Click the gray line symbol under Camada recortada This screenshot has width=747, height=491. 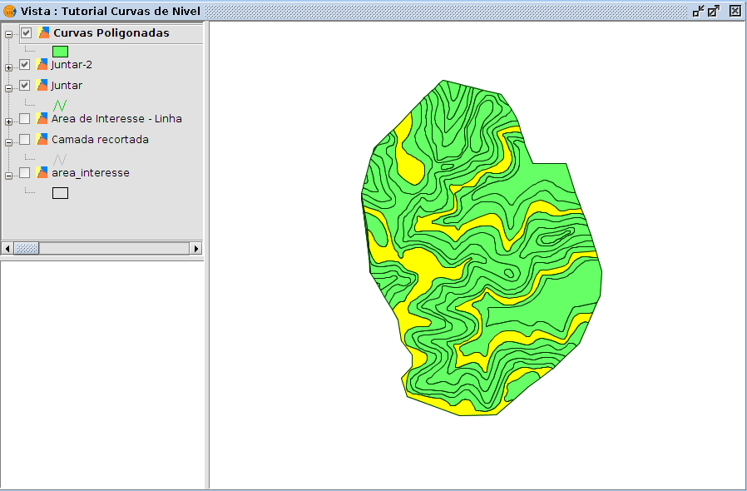click(x=60, y=159)
